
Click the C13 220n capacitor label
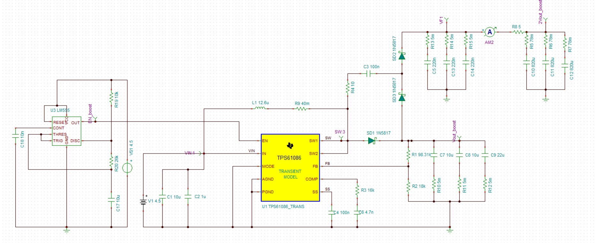453,67
